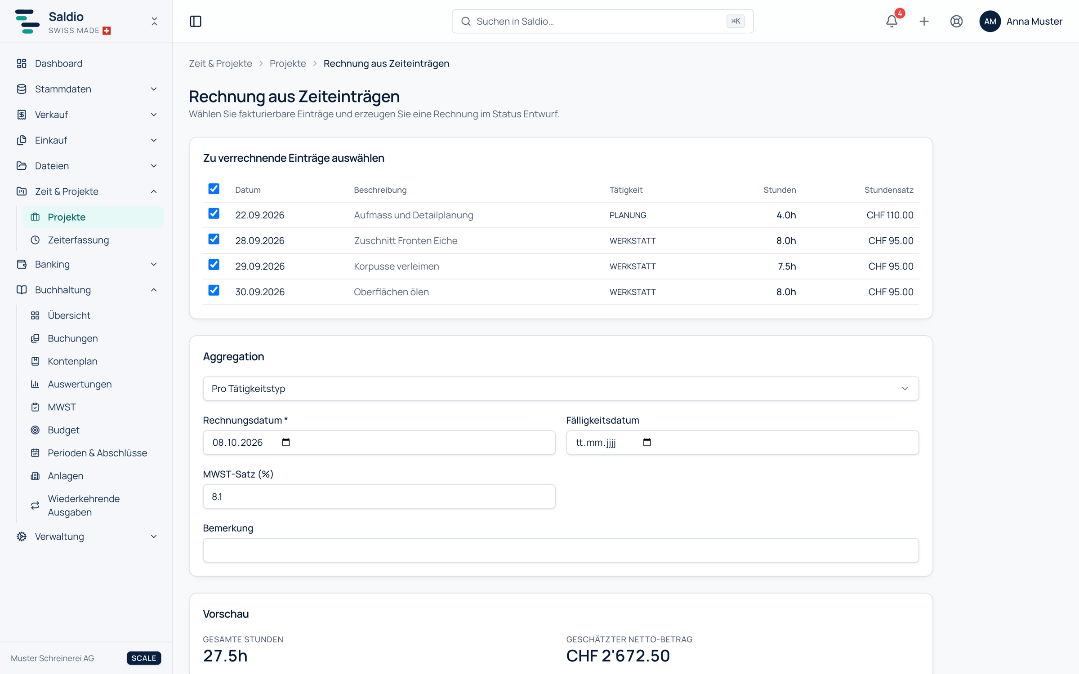Follow the Projekte breadcrumb link
This screenshot has height=674, width=1079.
point(288,63)
